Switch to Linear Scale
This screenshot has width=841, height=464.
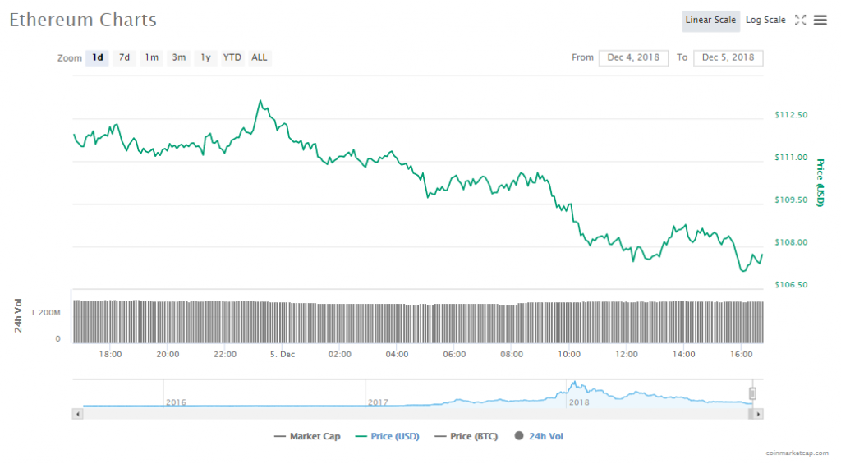tap(710, 21)
